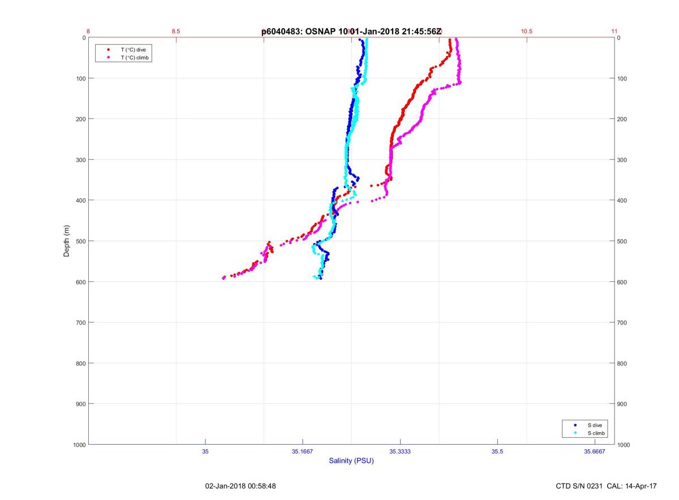Image resolution: width=679 pixels, height=500 pixels.
Task: Select the 'S dive' legend entry
Action: click(x=595, y=425)
